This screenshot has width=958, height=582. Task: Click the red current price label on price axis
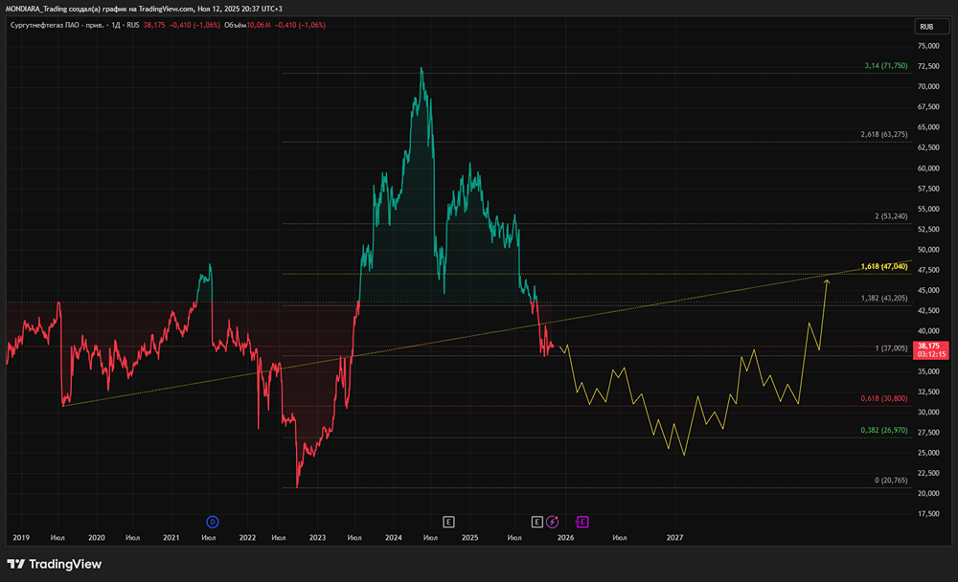pos(930,350)
